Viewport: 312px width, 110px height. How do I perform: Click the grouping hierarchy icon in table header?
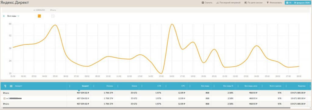(5, 86)
